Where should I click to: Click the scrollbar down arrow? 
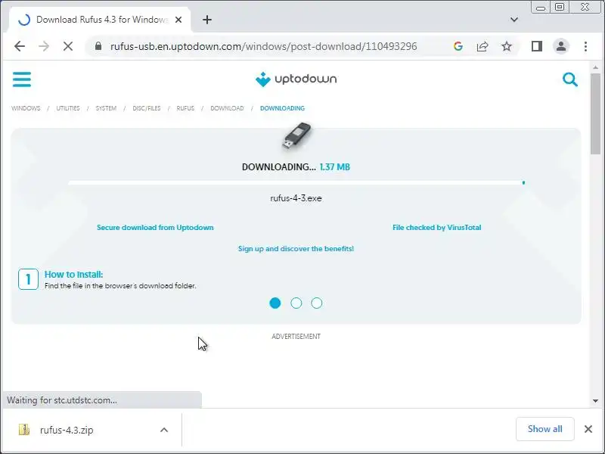click(x=595, y=401)
